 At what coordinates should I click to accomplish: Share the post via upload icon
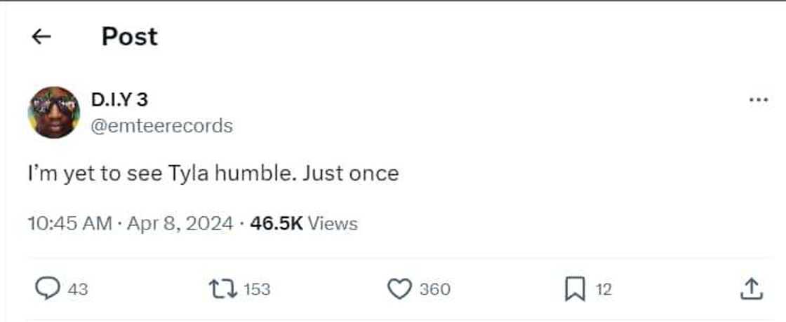751,288
